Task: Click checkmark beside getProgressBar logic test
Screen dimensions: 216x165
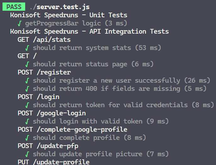Action: pyautogui.click(x=20, y=23)
